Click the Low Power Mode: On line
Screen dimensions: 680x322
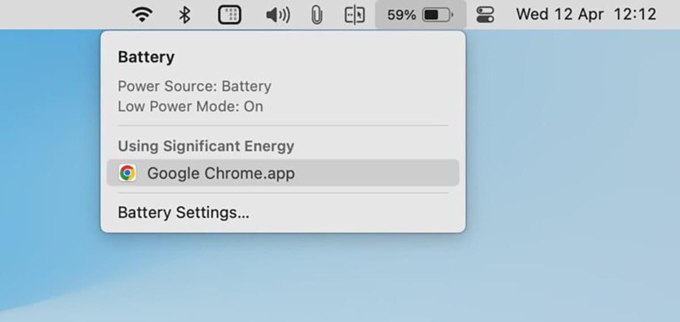tap(190, 106)
